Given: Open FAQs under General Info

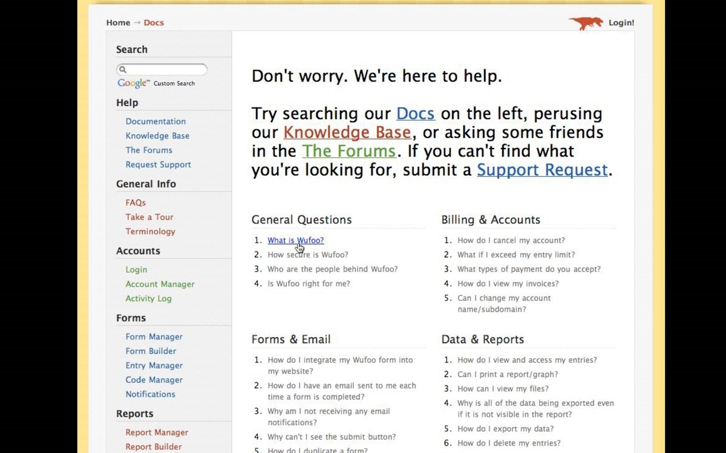Looking at the screenshot, I should coord(136,203).
